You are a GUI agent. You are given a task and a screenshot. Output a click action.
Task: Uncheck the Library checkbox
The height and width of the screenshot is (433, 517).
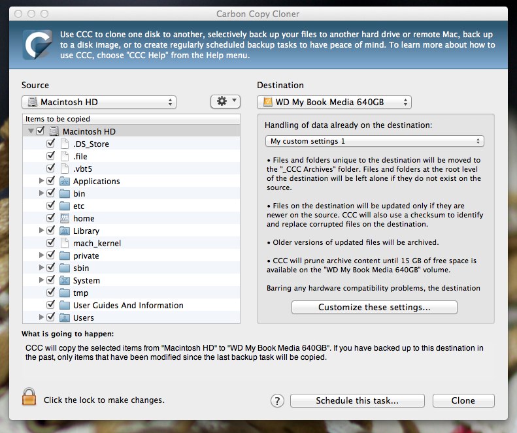(x=50, y=230)
